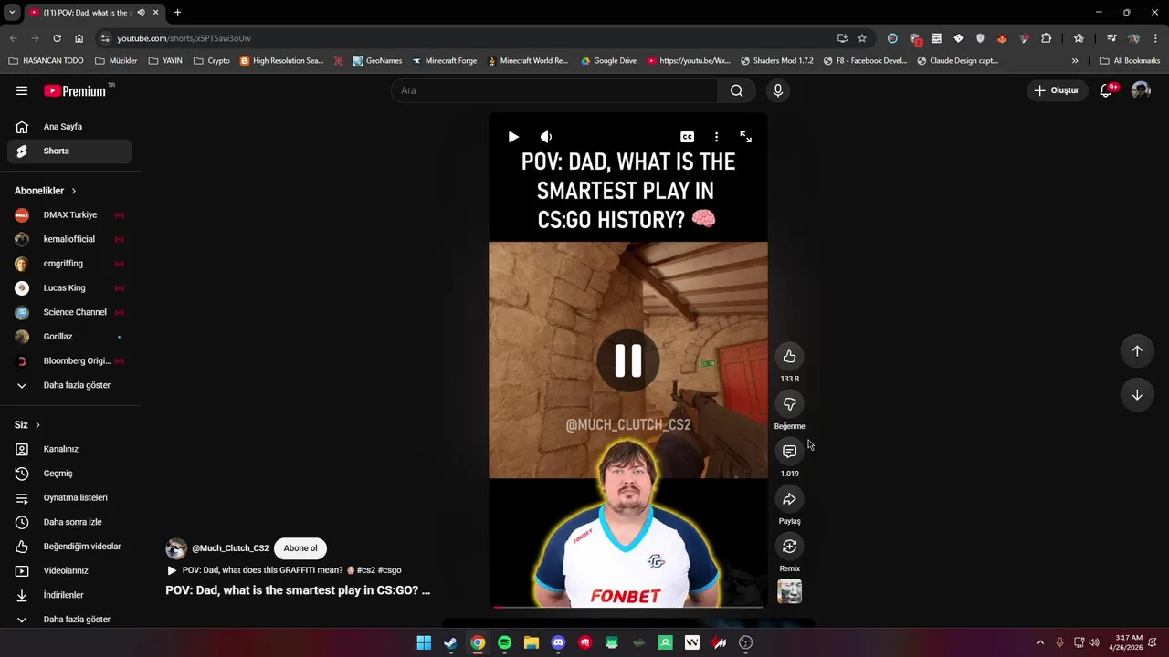Viewport: 1169px width, 657px height.
Task: Show hidden bookmarks with » chevron
Action: point(1075,61)
